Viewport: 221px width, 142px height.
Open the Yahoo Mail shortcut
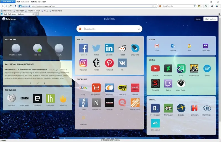coord(206,46)
